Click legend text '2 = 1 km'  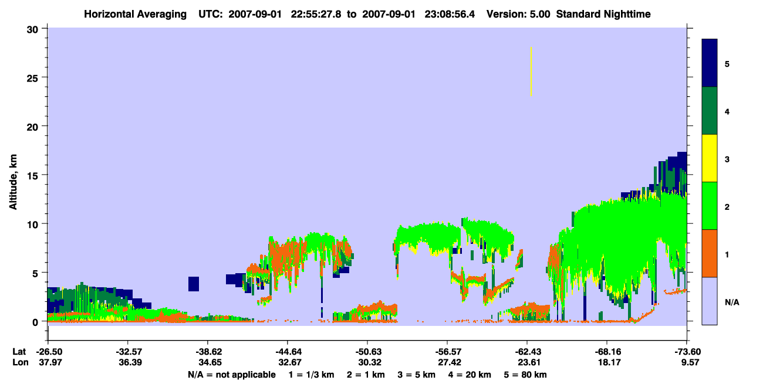tap(366, 375)
